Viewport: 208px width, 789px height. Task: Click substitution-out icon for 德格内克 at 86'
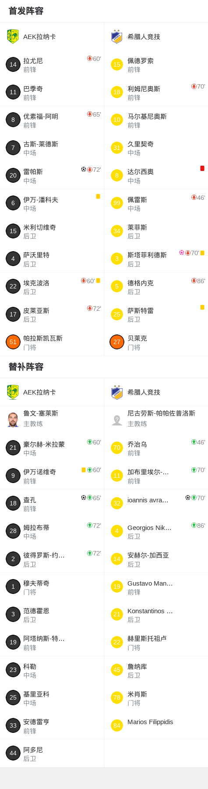194,281
